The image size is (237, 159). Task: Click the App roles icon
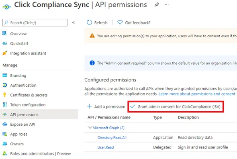pos(5,134)
